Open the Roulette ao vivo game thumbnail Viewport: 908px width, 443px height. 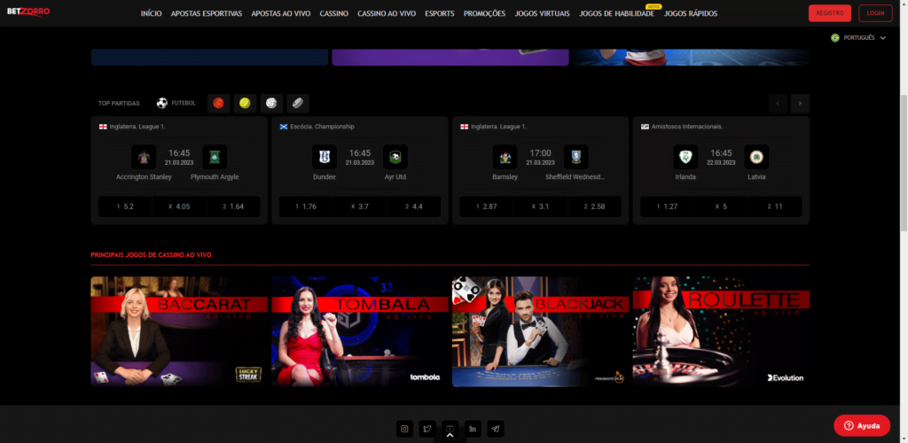pyautogui.click(x=720, y=331)
